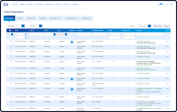Open the All Store Views filter dropdown

click(x=62, y=34)
